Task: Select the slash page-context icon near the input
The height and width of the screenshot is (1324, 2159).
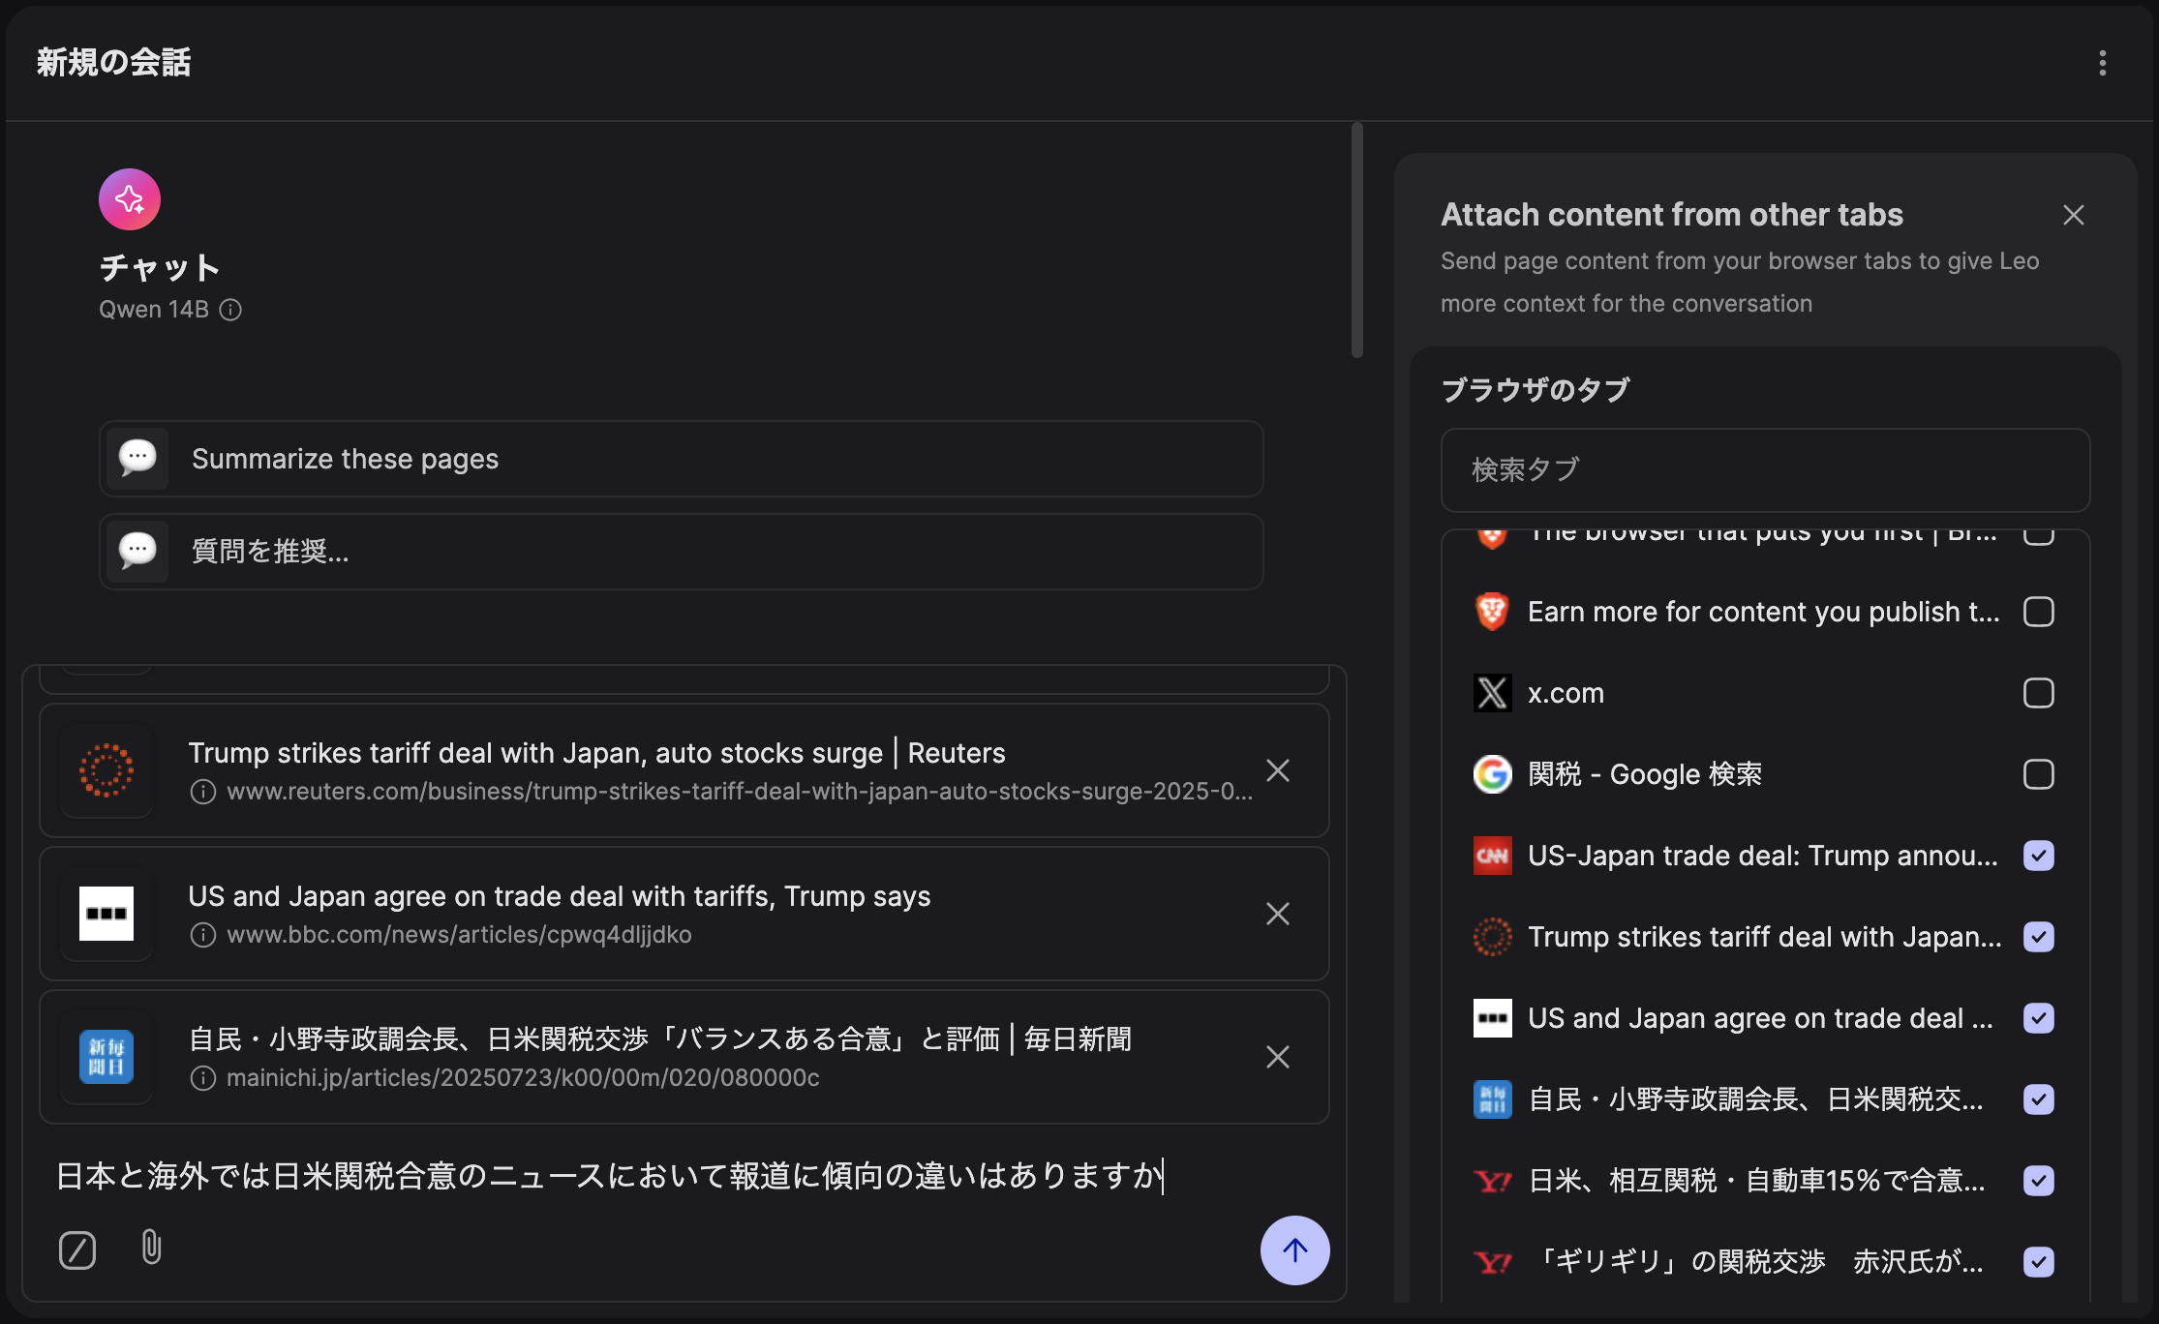Action: [77, 1249]
